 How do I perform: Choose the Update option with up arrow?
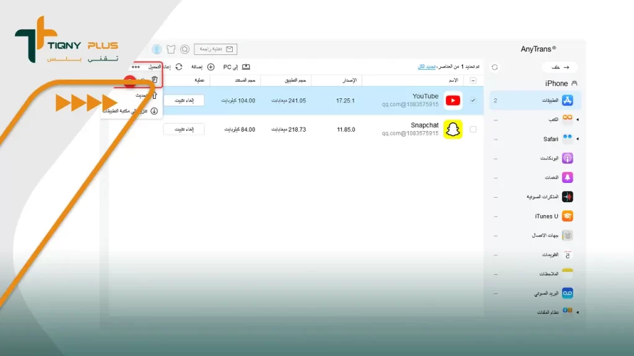click(145, 95)
